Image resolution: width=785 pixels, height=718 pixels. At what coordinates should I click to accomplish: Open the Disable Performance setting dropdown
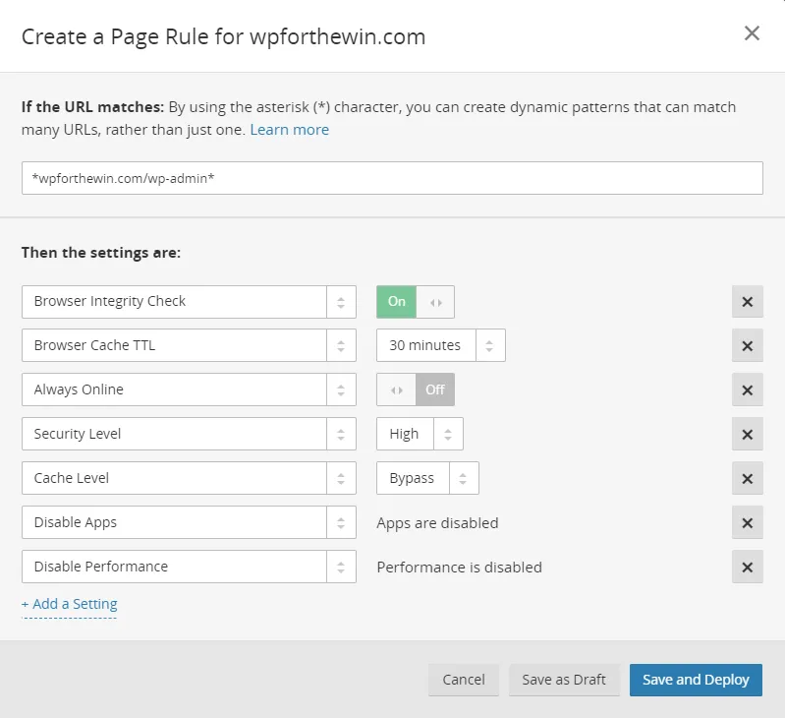point(189,567)
